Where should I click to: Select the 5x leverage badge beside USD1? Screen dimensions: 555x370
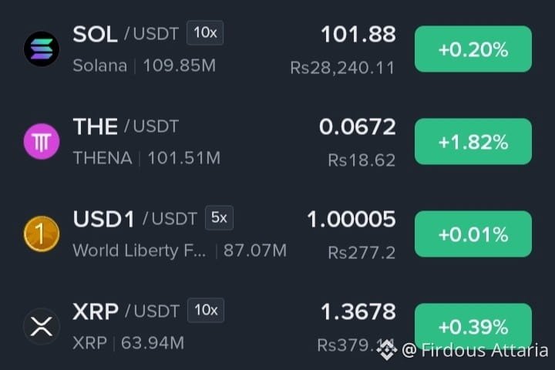219,217
